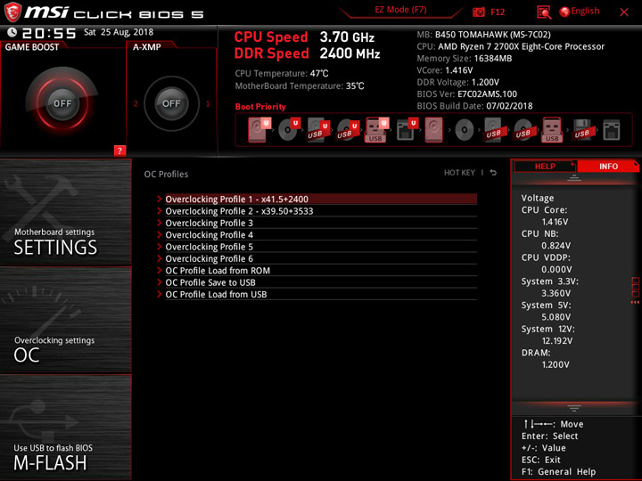Click the red squares at the right panel edge

point(635,287)
